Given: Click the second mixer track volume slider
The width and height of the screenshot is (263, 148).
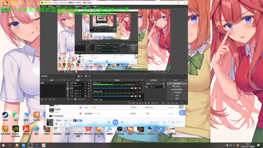Looking at the screenshot, I should pos(113,96).
